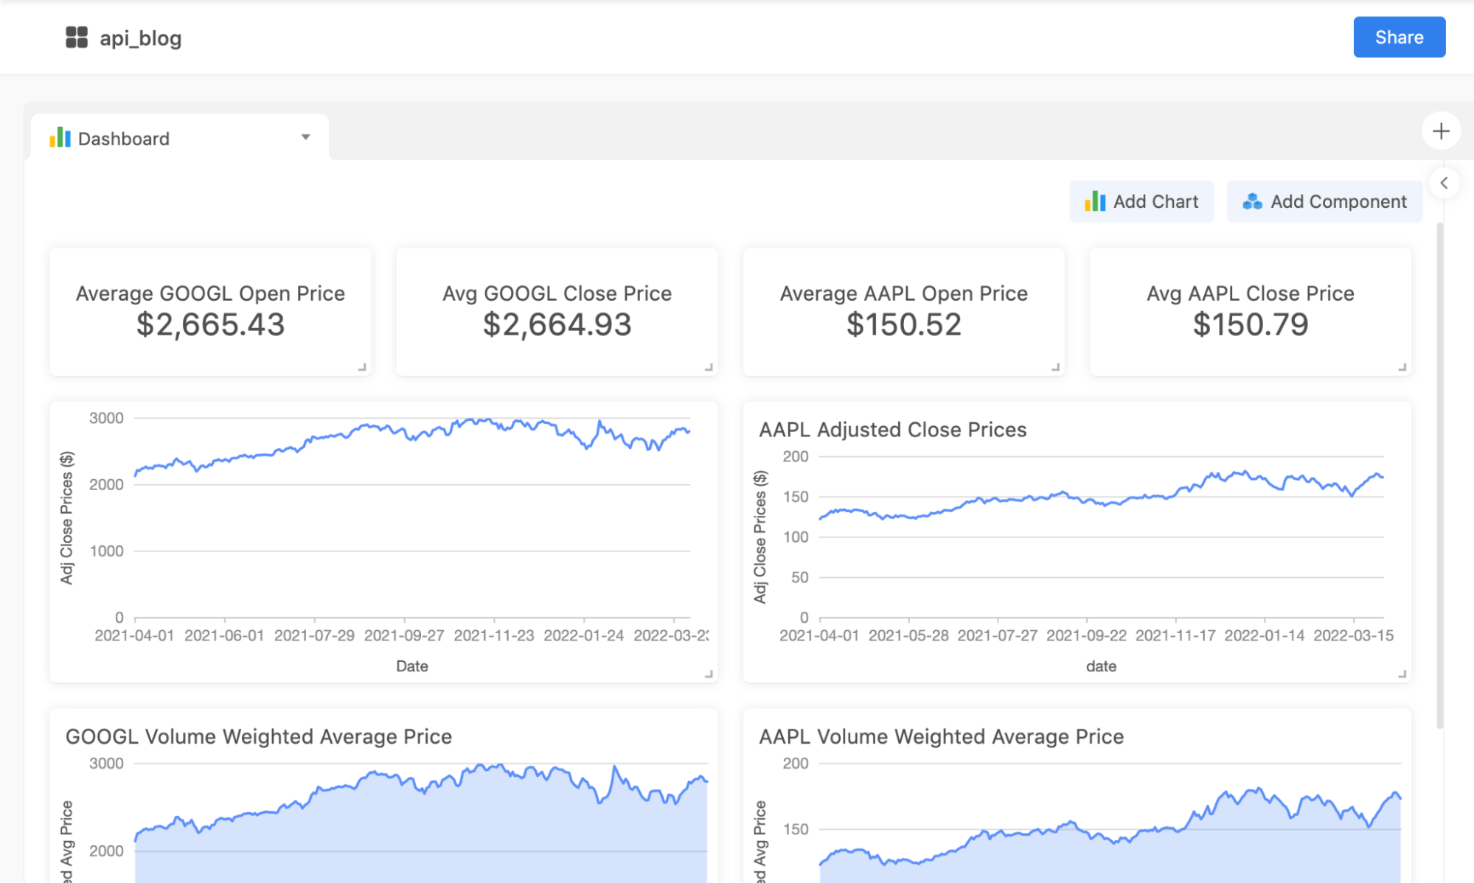The height and width of the screenshot is (883, 1474).
Task: Click the api_blog title text
Action: 140,38
